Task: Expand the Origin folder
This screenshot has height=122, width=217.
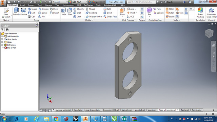Action: pos(2,42)
